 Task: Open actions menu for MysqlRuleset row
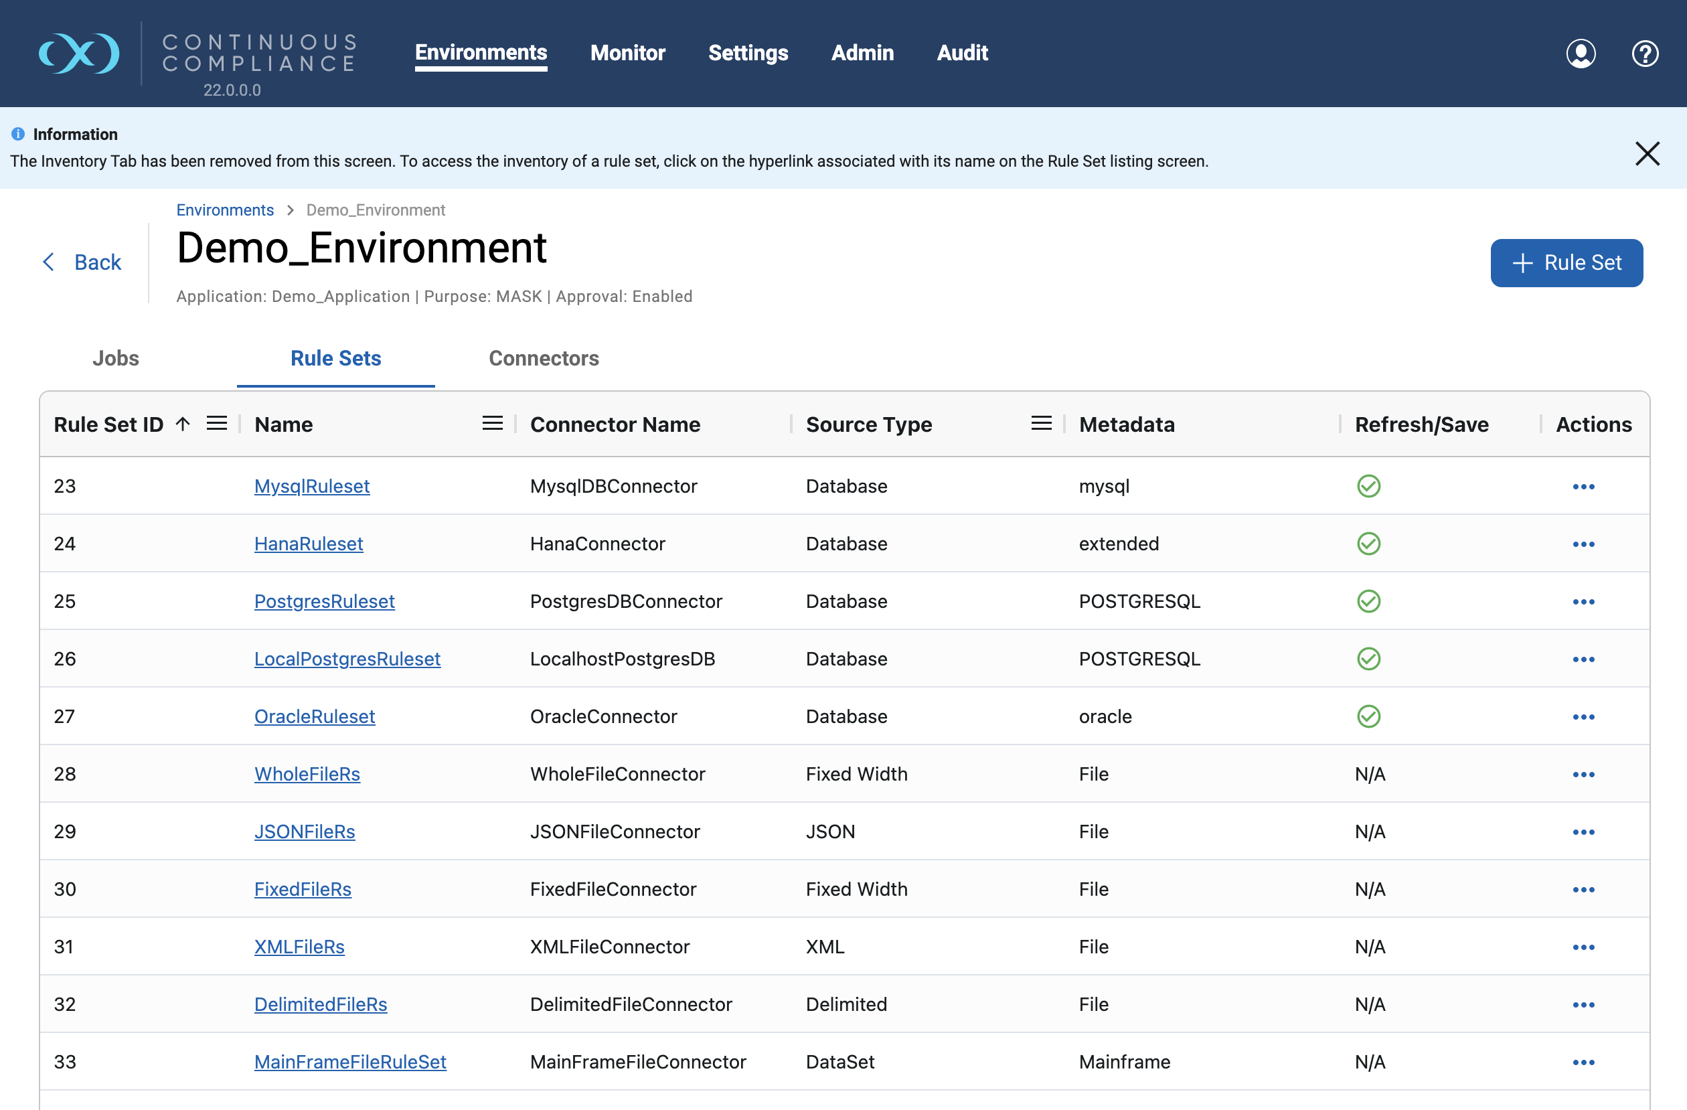tap(1583, 486)
